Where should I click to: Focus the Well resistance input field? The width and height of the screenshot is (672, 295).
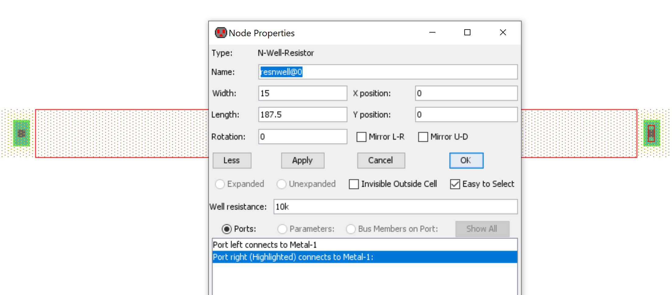tap(395, 207)
